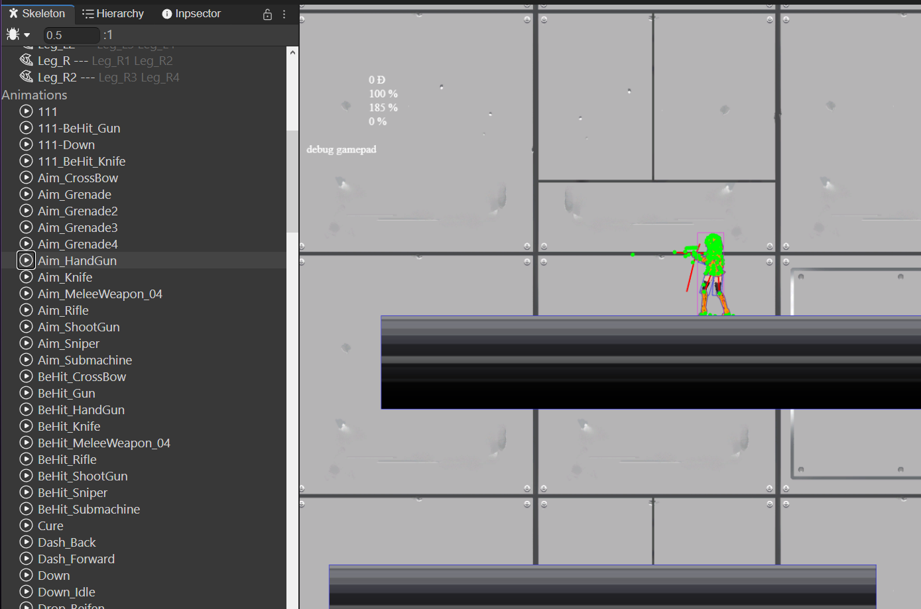Open the Inpsector tab

[191, 14]
